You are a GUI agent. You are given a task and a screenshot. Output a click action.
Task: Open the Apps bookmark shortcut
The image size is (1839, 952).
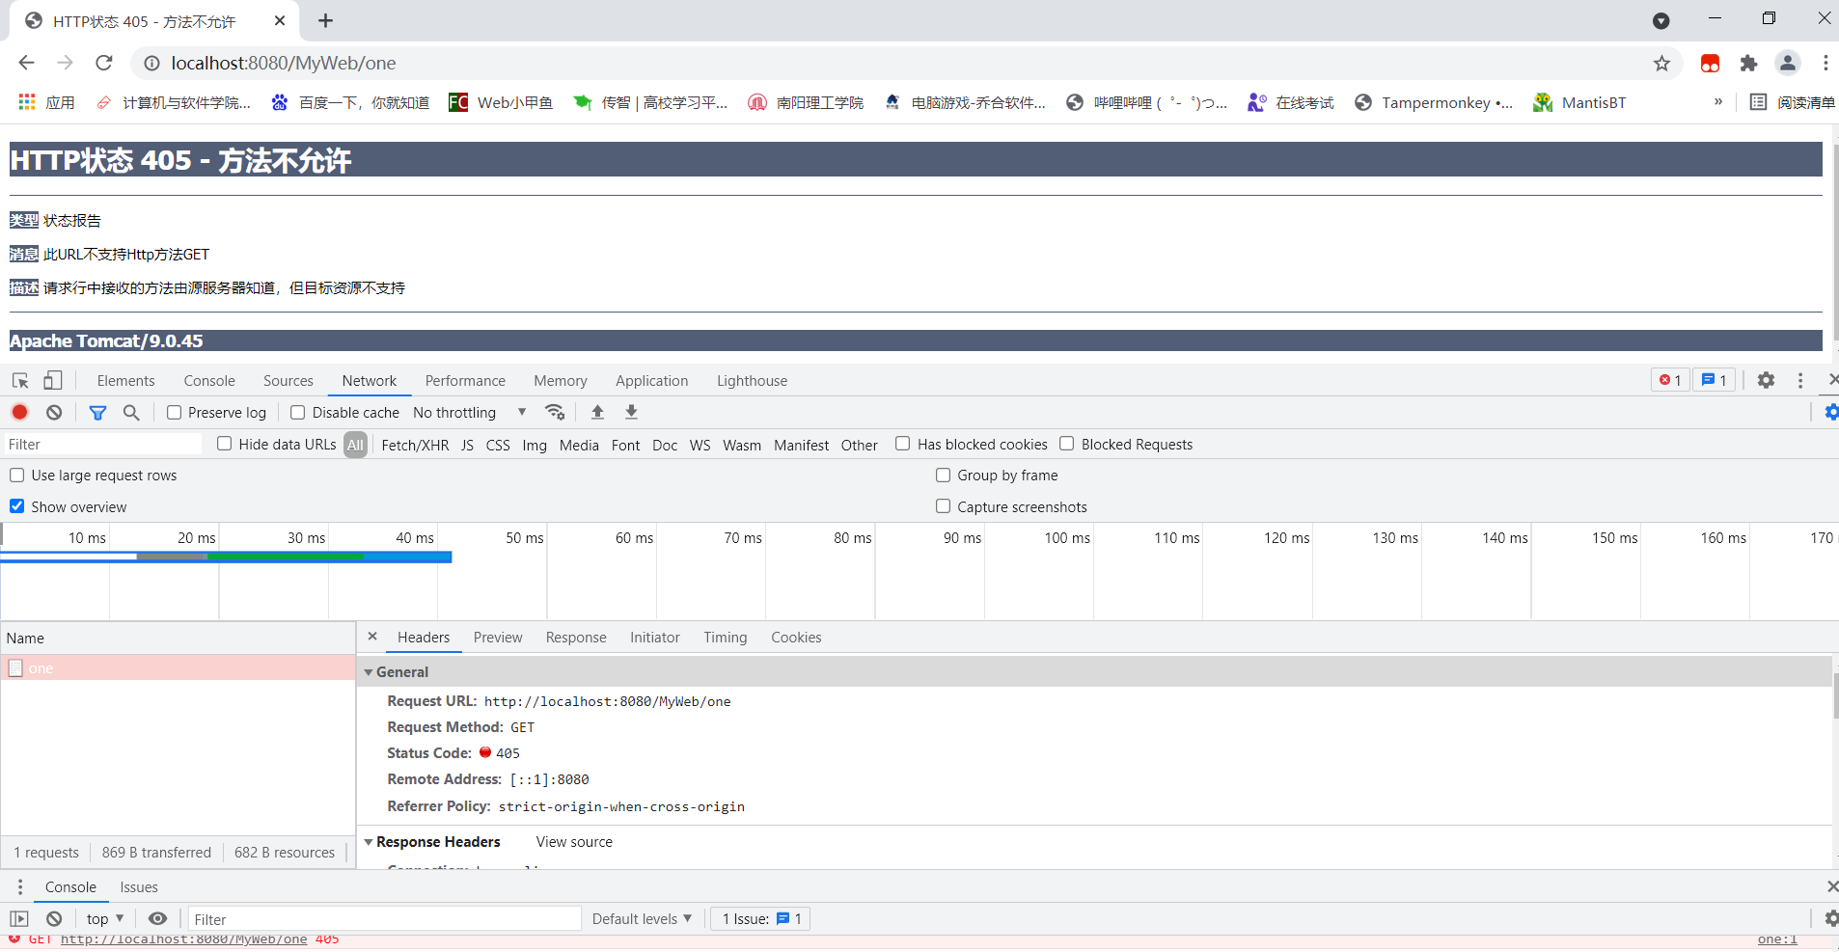tap(46, 102)
